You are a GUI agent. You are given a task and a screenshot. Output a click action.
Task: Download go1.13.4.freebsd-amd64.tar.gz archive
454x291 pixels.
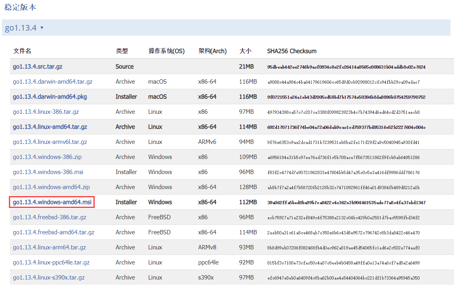tap(53, 232)
